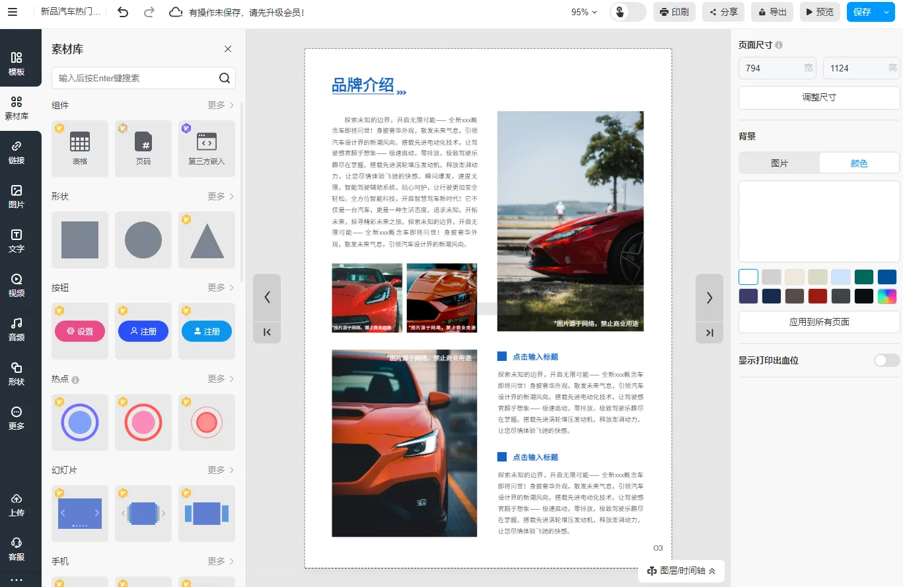Insert the 第三方嵌入 embed component
Image resolution: width=903 pixels, height=587 pixels.
[207, 148]
